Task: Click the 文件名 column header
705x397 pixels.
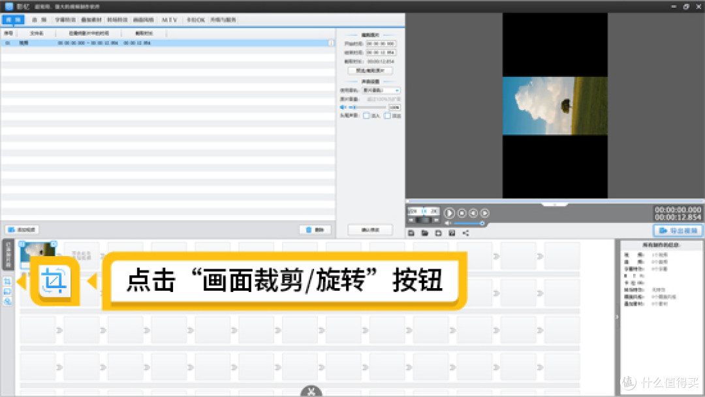Action: [37, 33]
